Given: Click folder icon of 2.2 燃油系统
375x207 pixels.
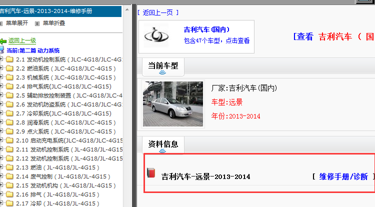Looking at the screenshot, I should (9, 68).
